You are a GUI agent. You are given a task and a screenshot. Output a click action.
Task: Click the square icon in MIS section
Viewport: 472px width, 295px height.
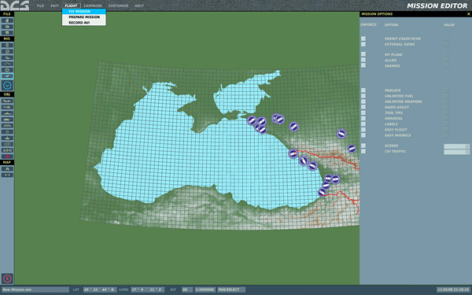click(x=7, y=70)
